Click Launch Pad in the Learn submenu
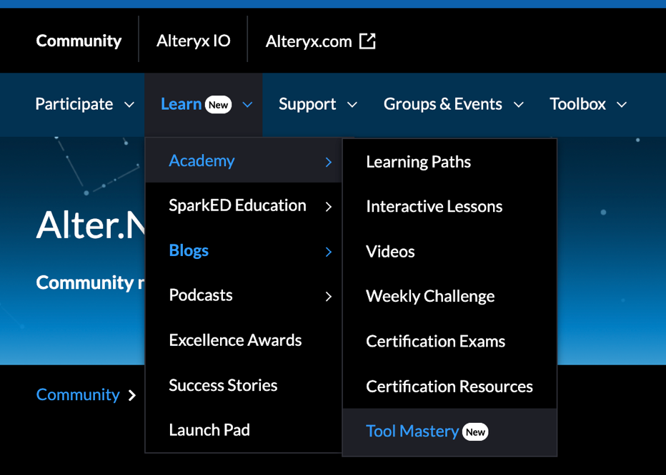This screenshot has height=475, width=666. click(209, 430)
